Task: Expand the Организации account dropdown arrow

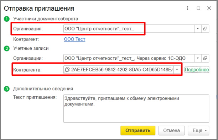Action: pyautogui.click(x=198, y=58)
